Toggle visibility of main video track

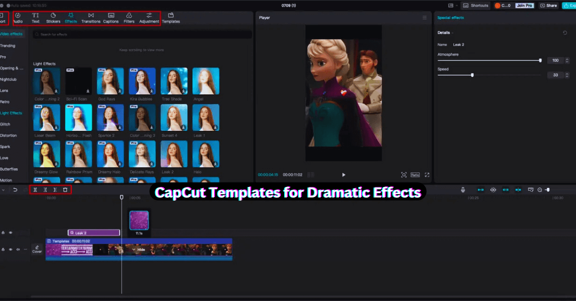click(11, 249)
